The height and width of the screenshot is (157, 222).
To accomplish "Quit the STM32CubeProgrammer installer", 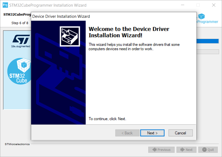I will pos(208,150).
